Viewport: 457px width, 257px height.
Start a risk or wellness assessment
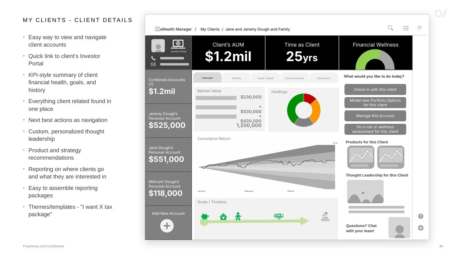[375, 129]
